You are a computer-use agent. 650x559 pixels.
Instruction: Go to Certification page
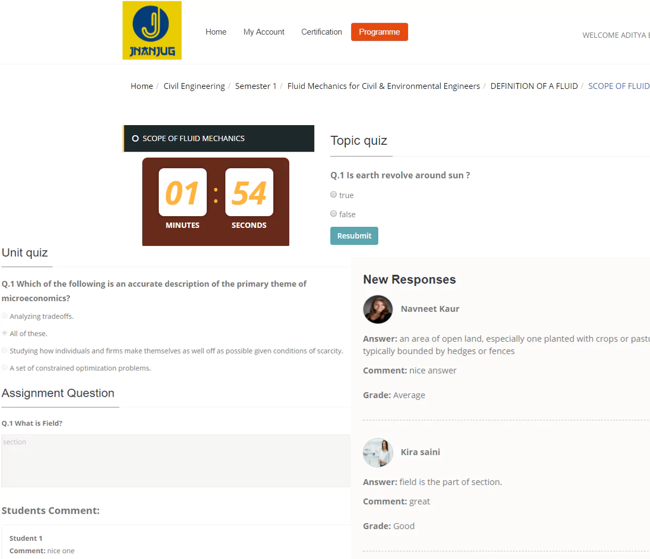pos(321,32)
